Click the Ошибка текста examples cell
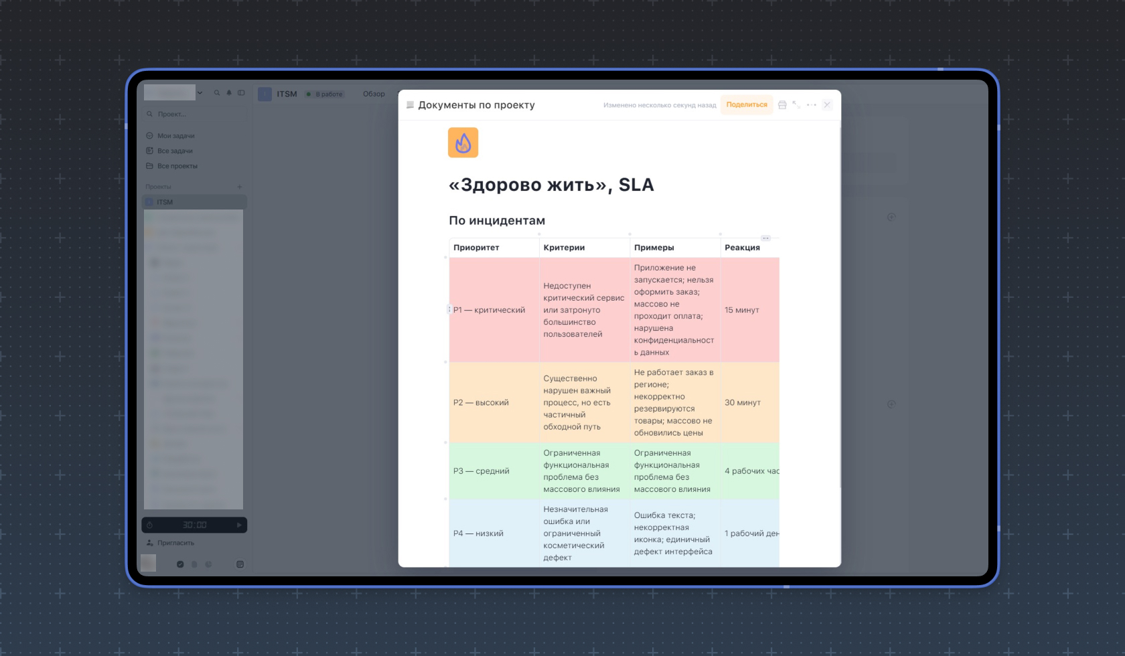 click(x=675, y=534)
